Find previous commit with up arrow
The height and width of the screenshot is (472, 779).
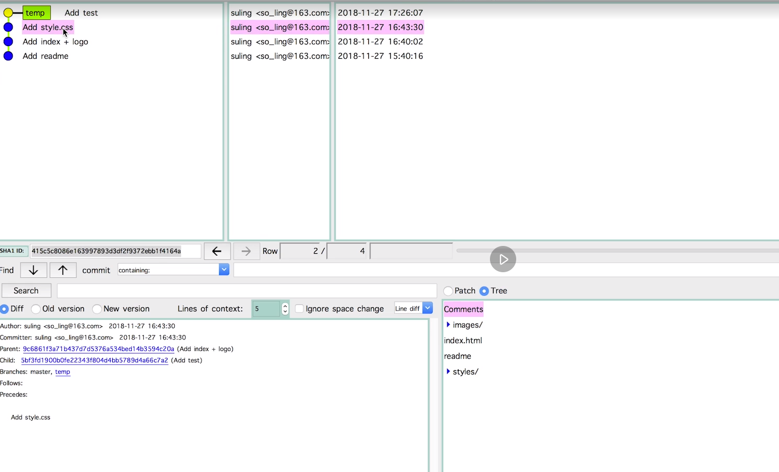63,270
